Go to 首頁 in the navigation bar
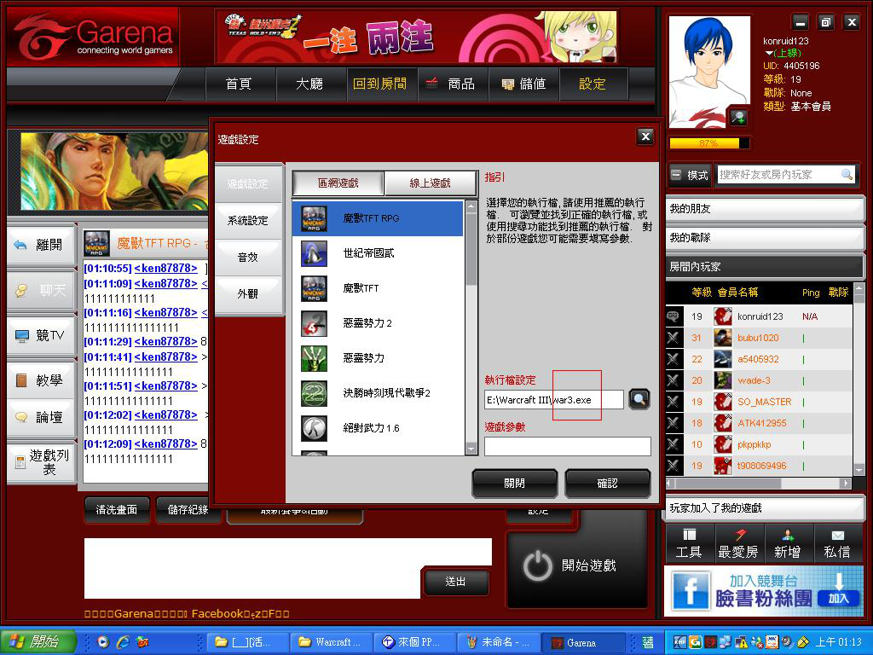873x655 pixels. click(x=239, y=84)
